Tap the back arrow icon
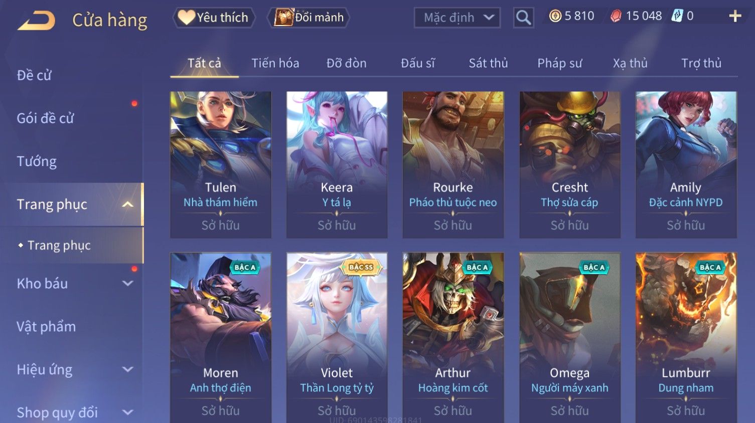 [x=36, y=21]
